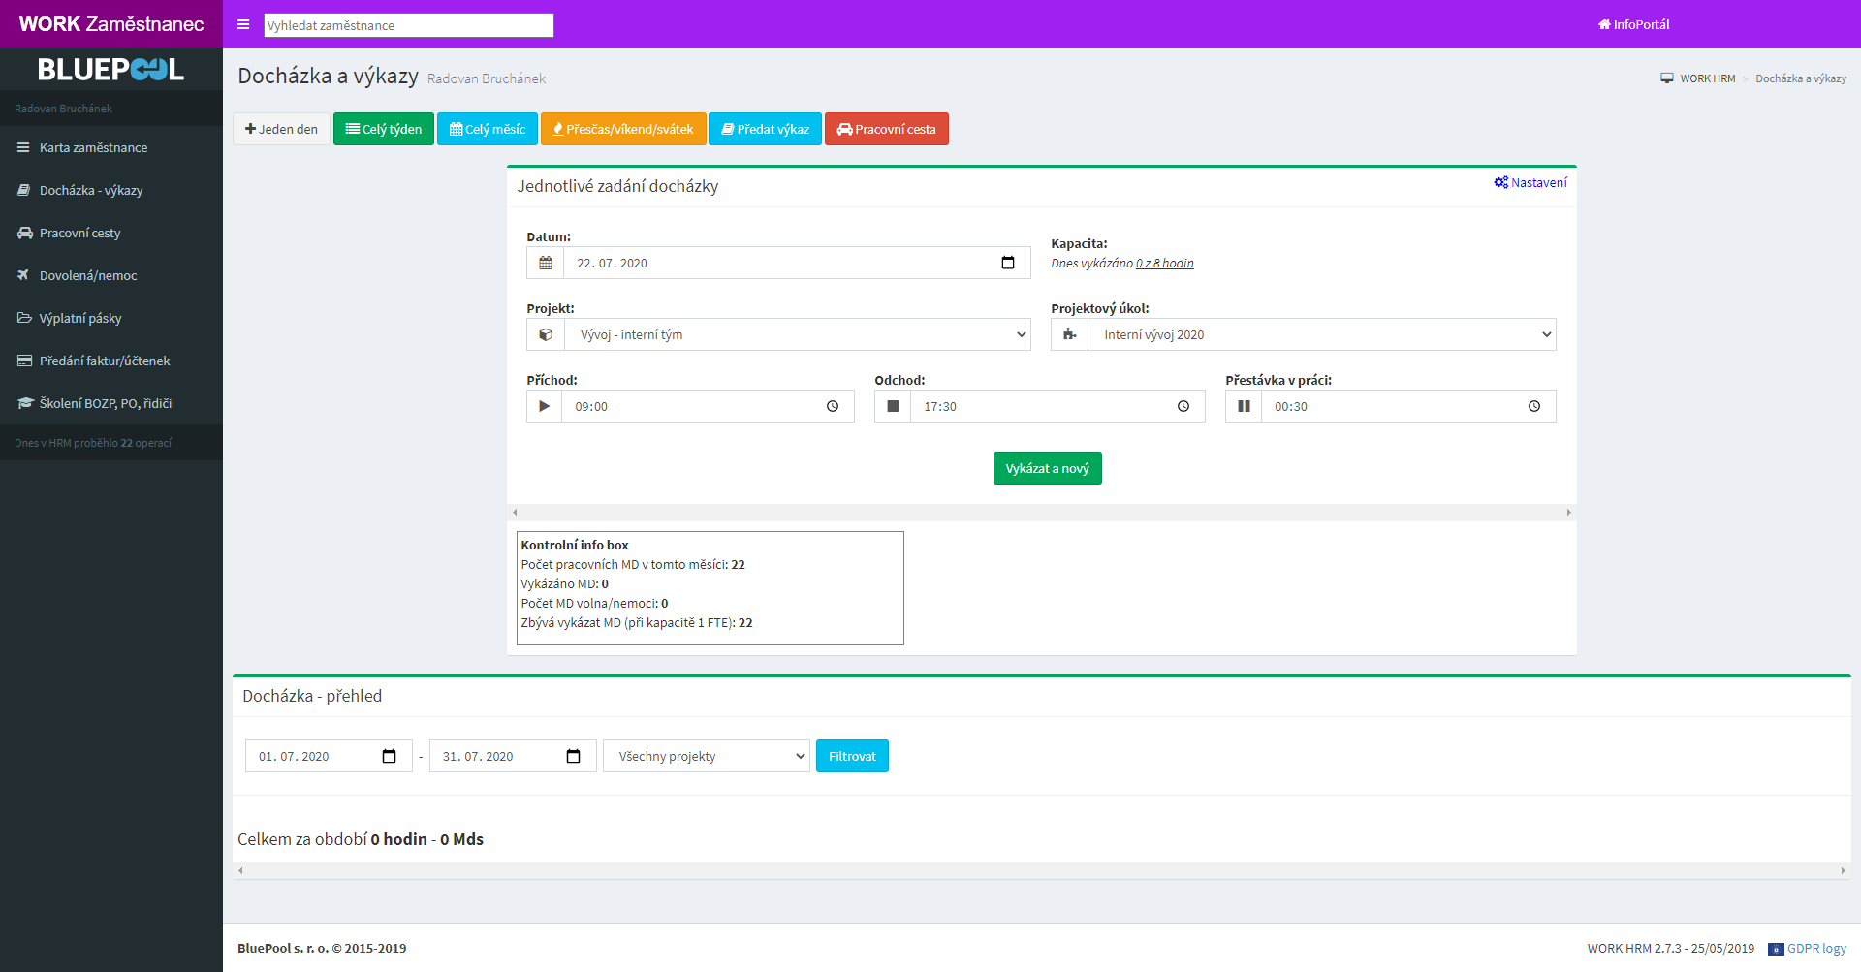Screen dimensions: 1861x972
Task: Click the Filtrovat button
Action: pos(852,756)
